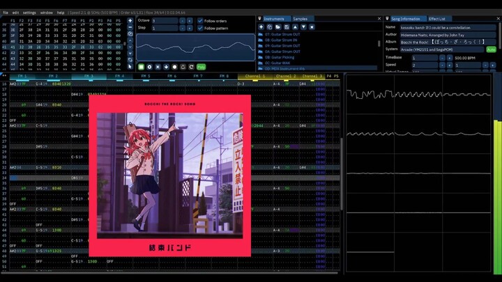The height and width of the screenshot is (282, 502).
Task: Switch to the Samples tab
Action: tap(301, 19)
